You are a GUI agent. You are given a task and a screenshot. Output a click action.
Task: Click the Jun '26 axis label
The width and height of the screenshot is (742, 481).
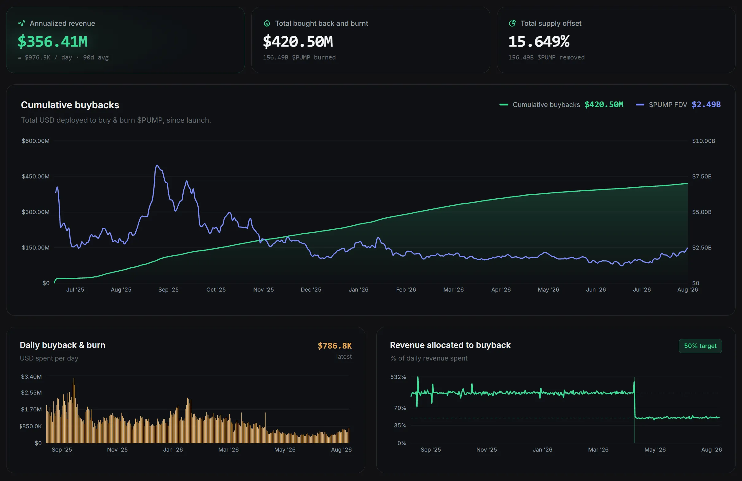(x=596, y=289)
